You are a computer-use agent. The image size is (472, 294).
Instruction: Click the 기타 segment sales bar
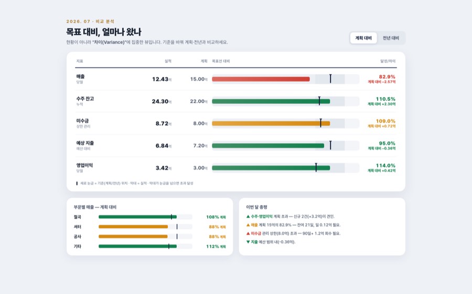point(137,246)
